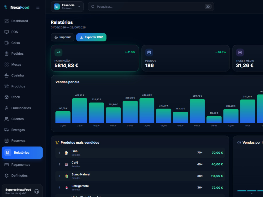Click the NexaFood logo icon
The image size is (263, 197).
[6, 7]
